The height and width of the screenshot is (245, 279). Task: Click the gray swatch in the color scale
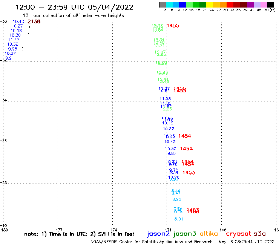[162, 5]
